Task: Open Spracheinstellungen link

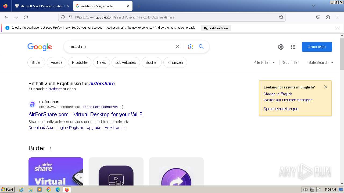Action: 281,109
